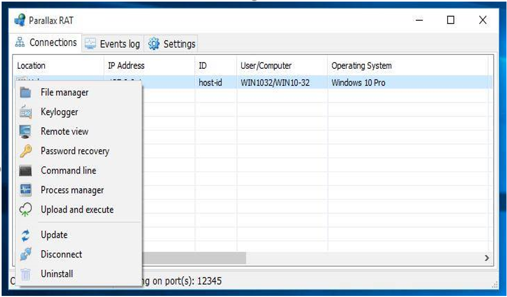Click the Keylogger keyboard icon
Screen dimensions: 507x297
(25, 112)
